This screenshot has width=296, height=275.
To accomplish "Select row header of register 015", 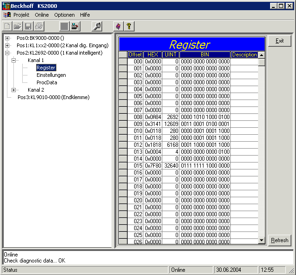I will (x=123, y=166).
